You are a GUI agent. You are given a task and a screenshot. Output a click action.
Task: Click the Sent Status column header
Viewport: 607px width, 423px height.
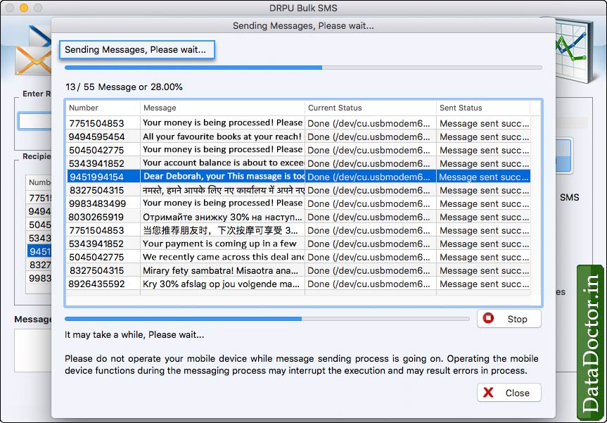(483, 108)
